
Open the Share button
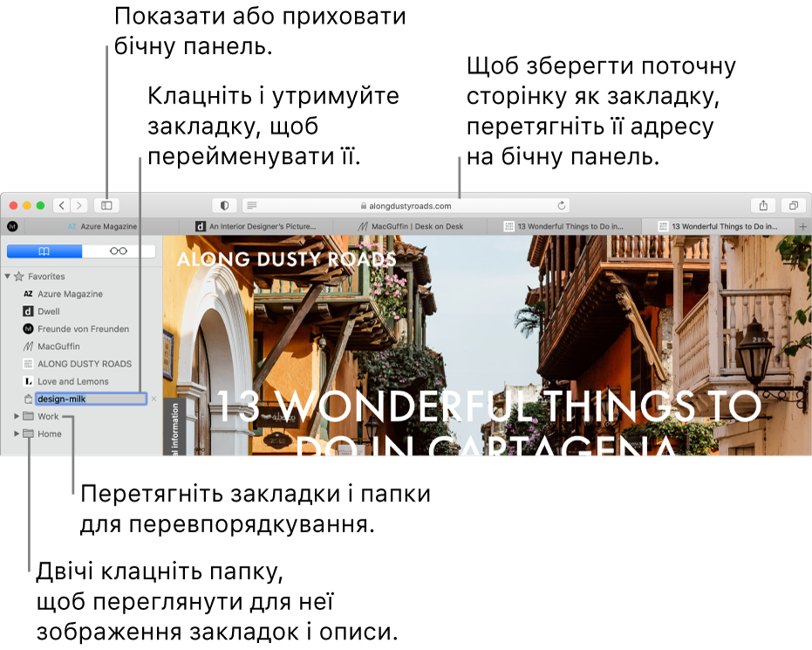pos(763,206)
